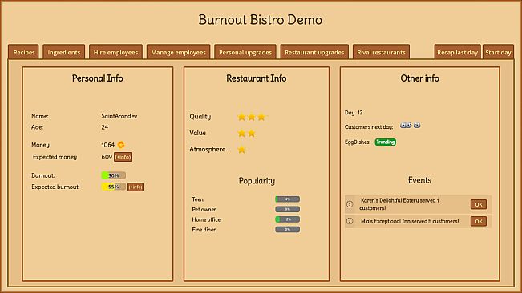Click the Fine diner popularity bar
The image size is (522, 293).
point(288,229)
